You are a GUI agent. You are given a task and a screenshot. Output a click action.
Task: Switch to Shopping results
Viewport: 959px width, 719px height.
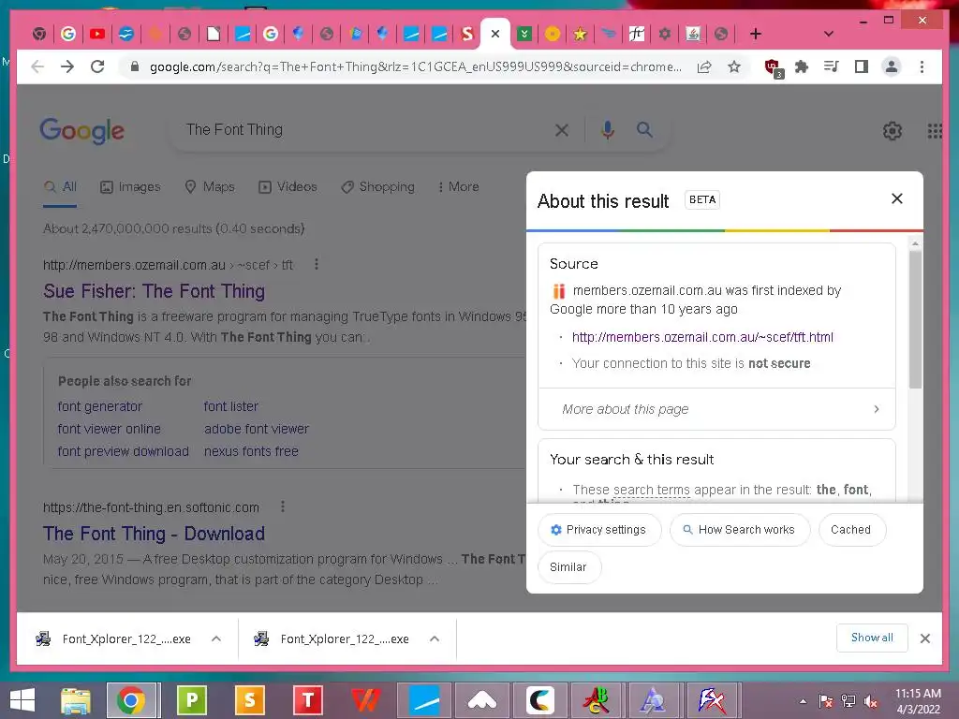[x=378, y=186]
